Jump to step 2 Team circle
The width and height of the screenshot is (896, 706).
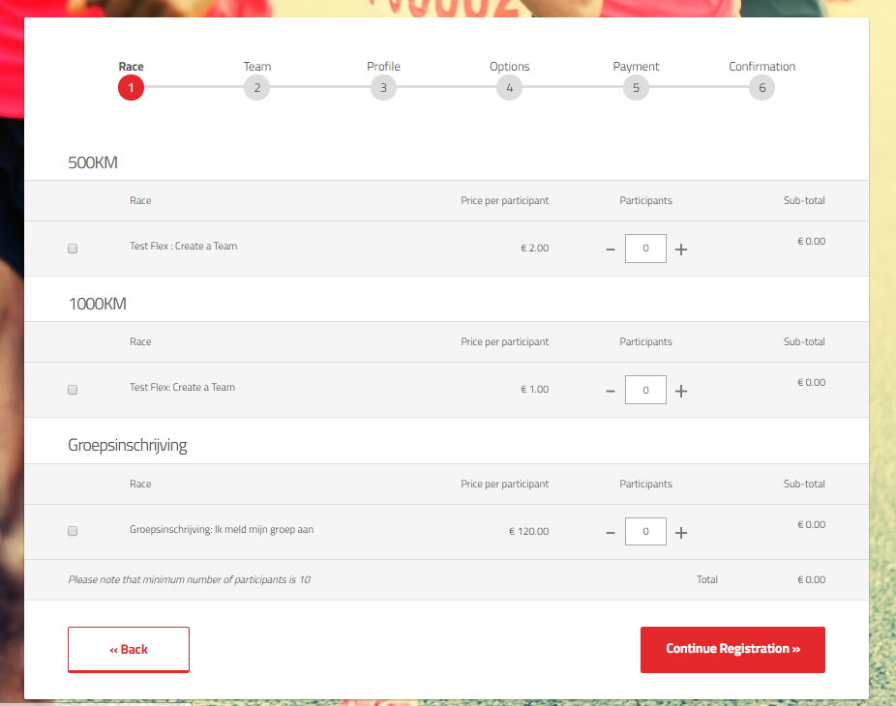pos(257,87)
